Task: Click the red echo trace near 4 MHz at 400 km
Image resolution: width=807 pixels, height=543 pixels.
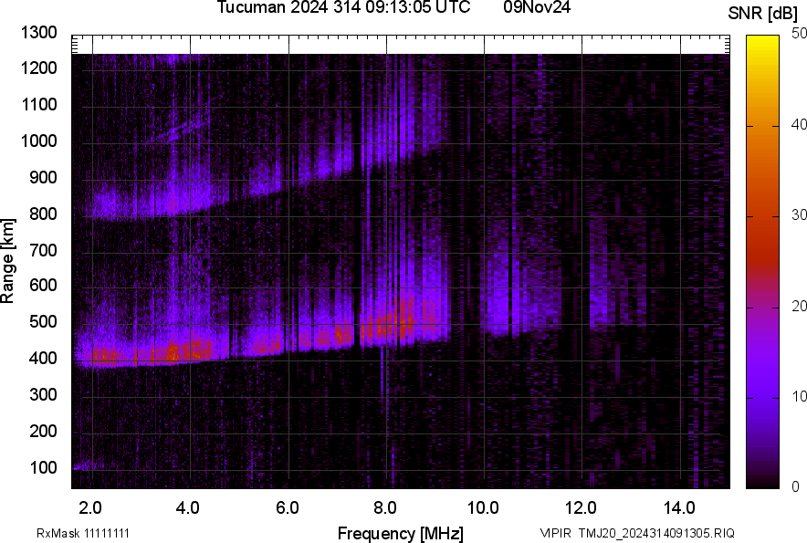Action: pos(187,350)
